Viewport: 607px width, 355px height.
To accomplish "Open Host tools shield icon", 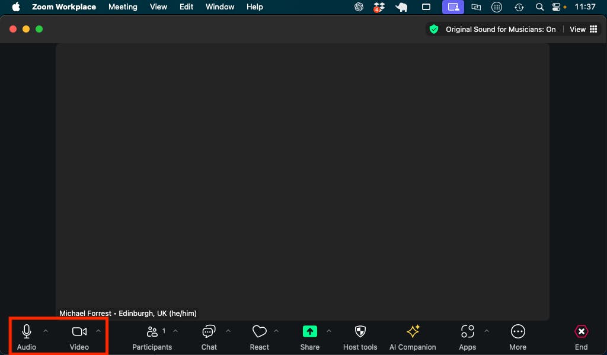I will tap(360, 331).
